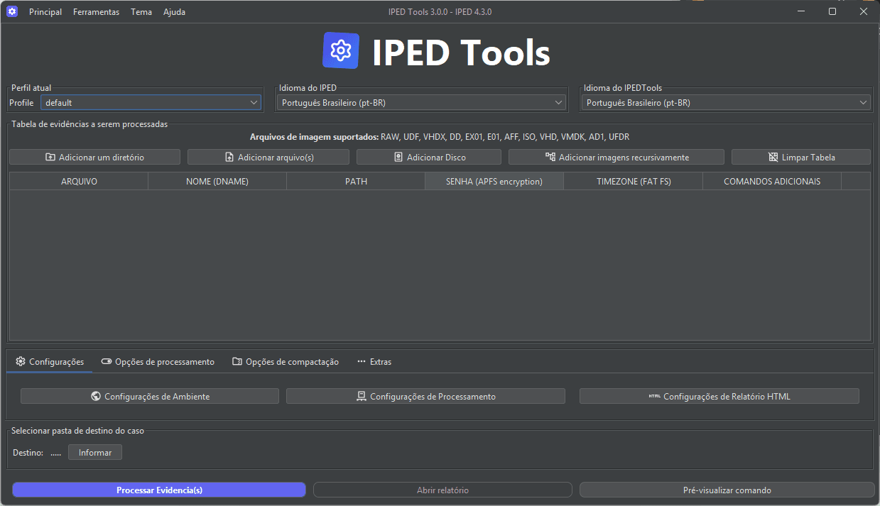Viewport: 880px width, 506px height.
Task: Click the globe icon on Configurações de Ambiente
Action: coord(96,396)
